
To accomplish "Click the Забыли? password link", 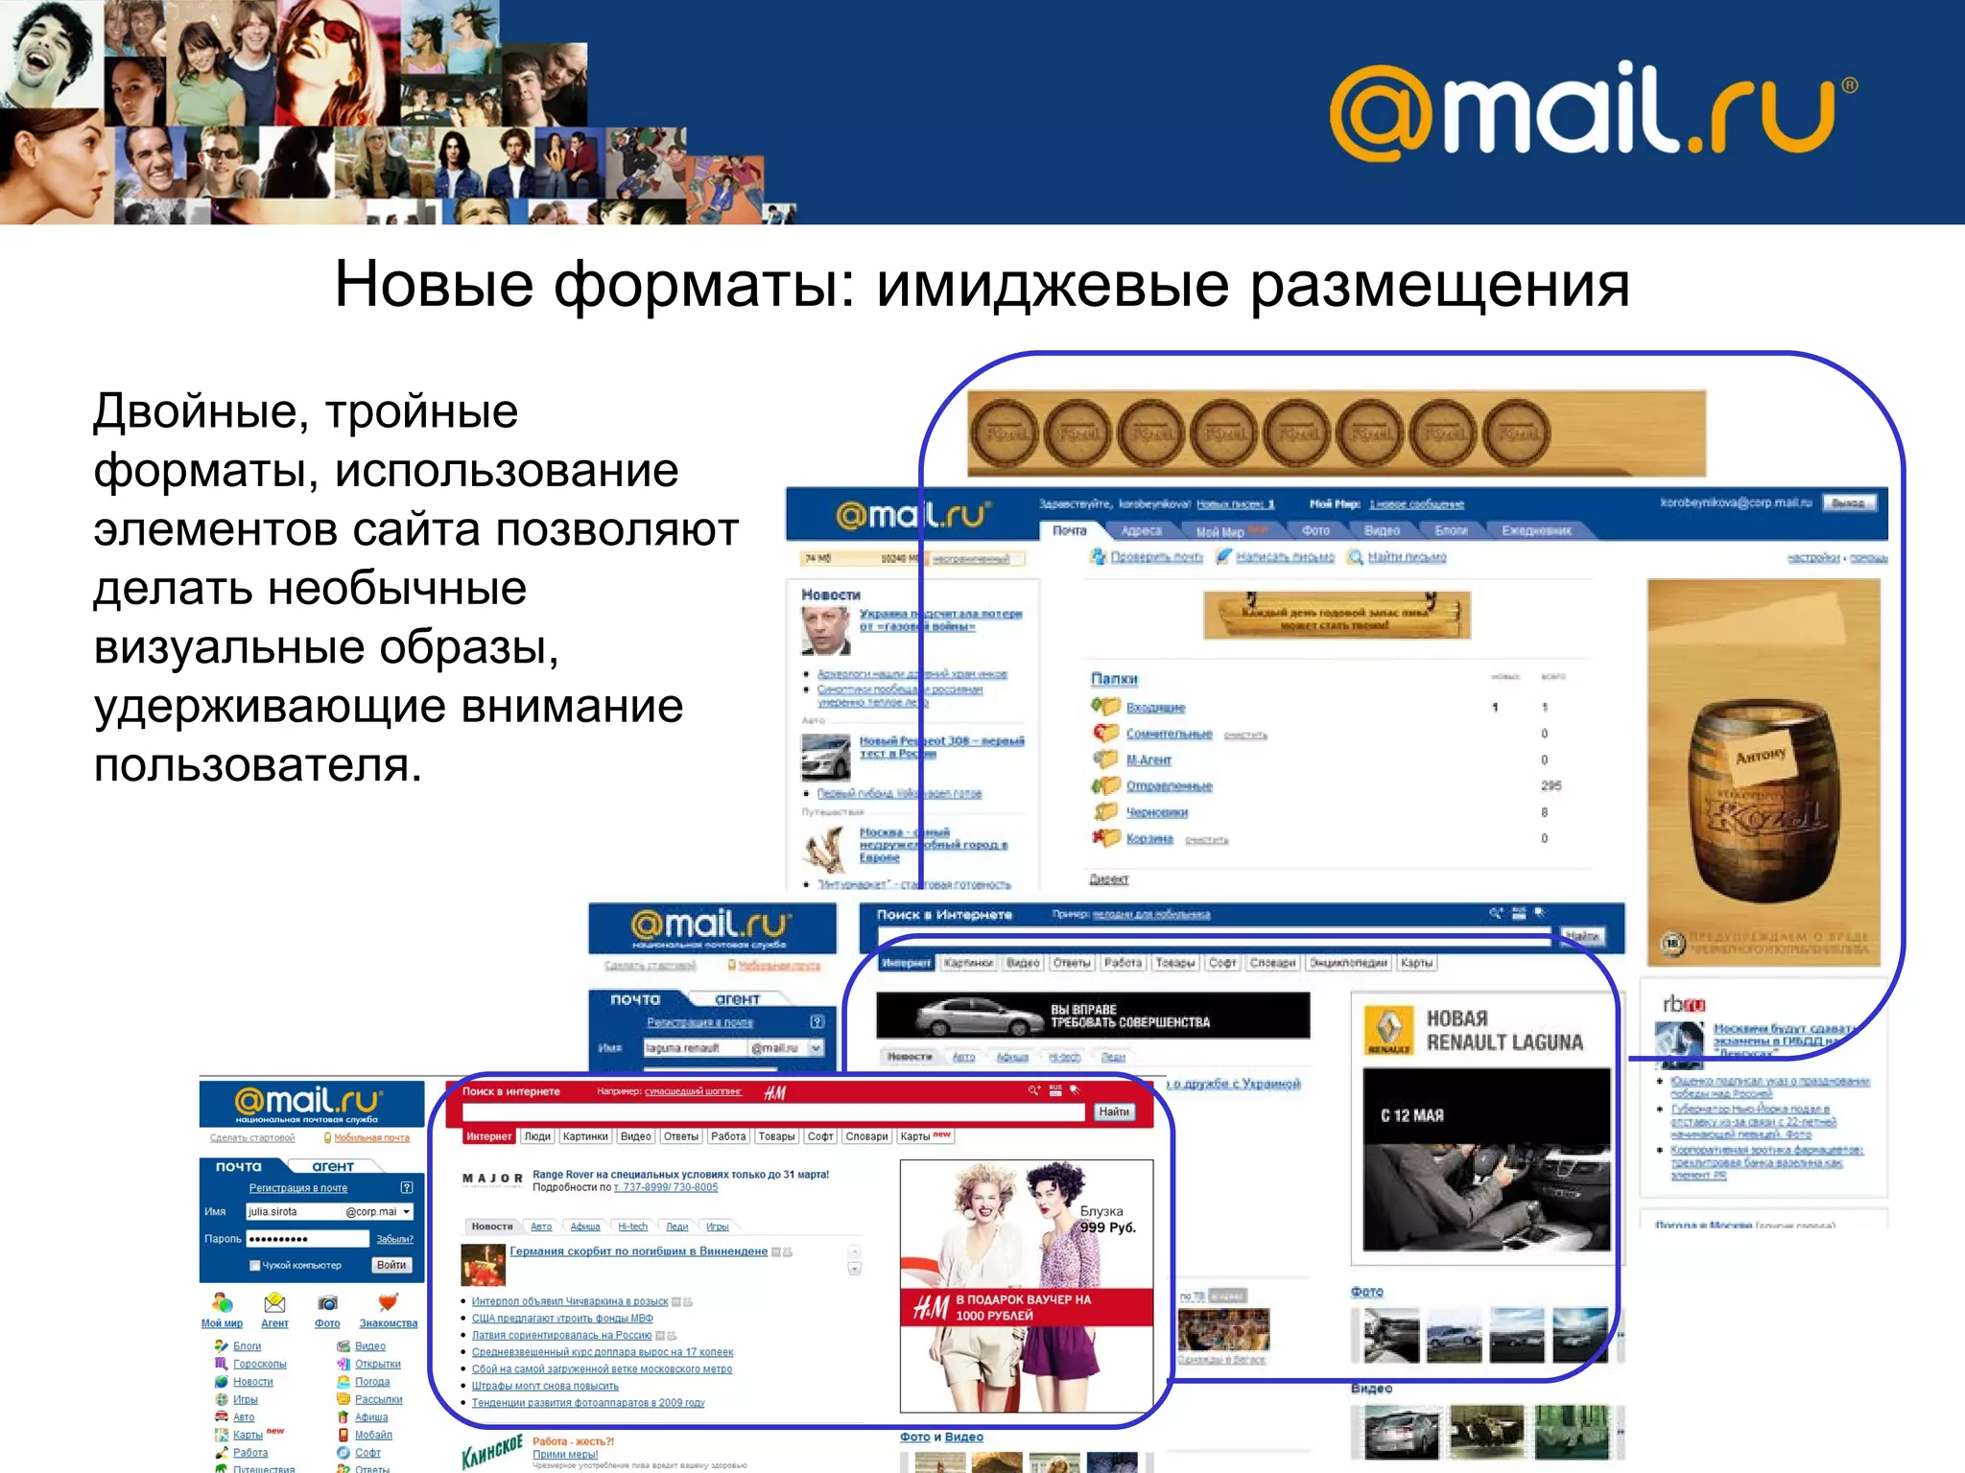I will (394, 1239).
